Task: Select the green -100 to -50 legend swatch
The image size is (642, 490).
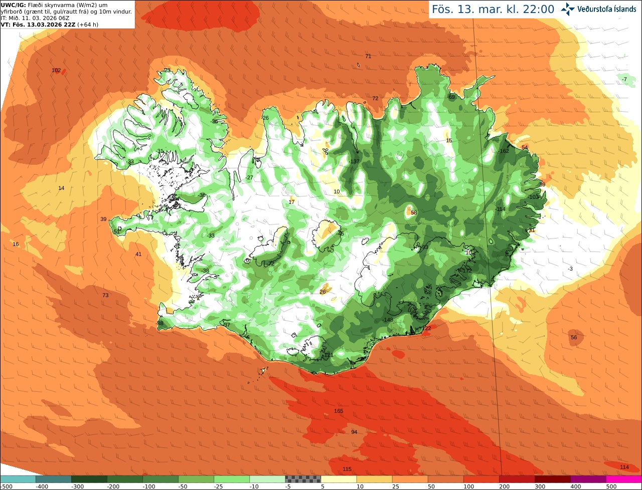Action: 160,479
